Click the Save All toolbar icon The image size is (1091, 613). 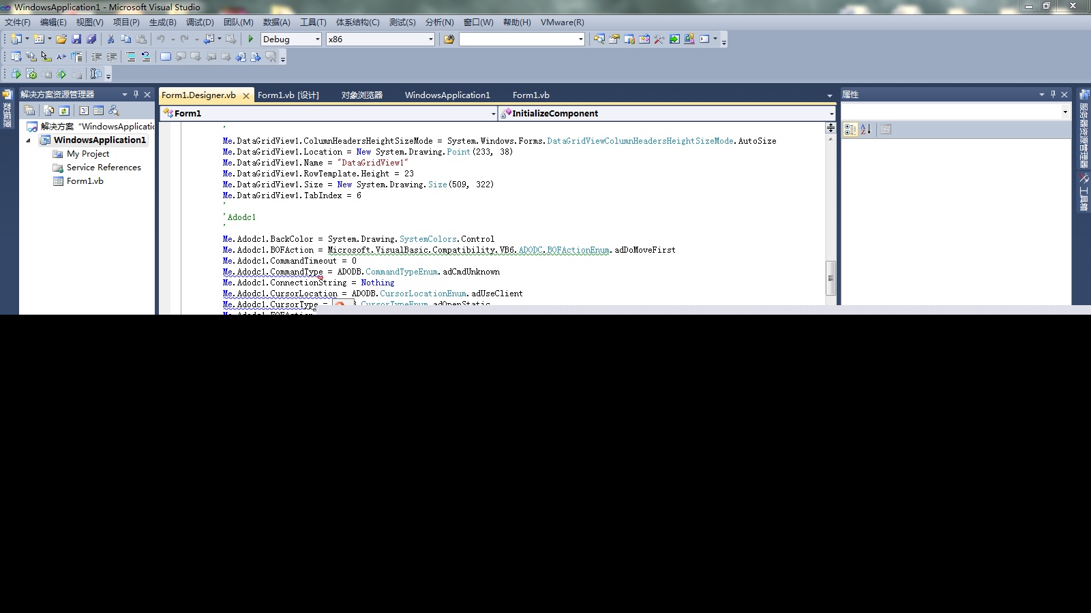tap(91, 40)
